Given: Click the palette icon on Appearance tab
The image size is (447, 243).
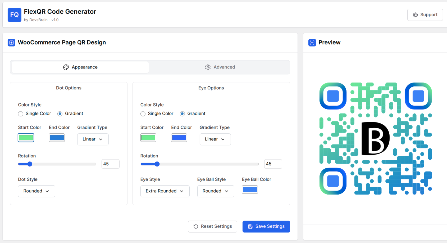Looking at the screenshot, I should [x=66, y=67].
